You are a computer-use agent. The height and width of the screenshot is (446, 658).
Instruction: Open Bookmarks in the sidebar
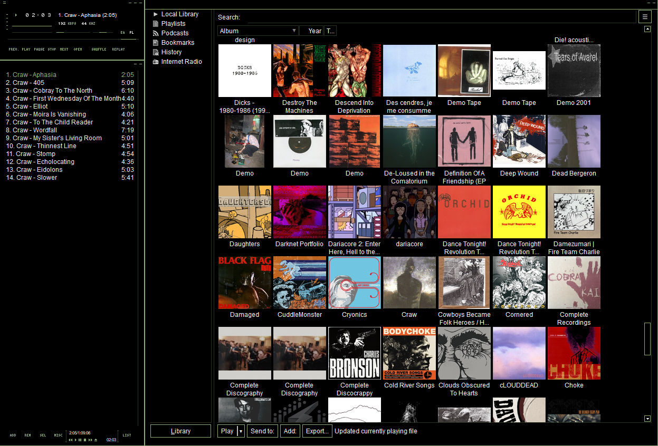pos(178,43)
